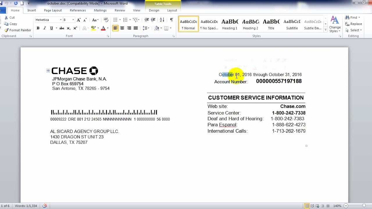The width and height of the screenshot is (372, 209).
Task: Click the table move handle beside CHASE logo
Action: point(48,71)
